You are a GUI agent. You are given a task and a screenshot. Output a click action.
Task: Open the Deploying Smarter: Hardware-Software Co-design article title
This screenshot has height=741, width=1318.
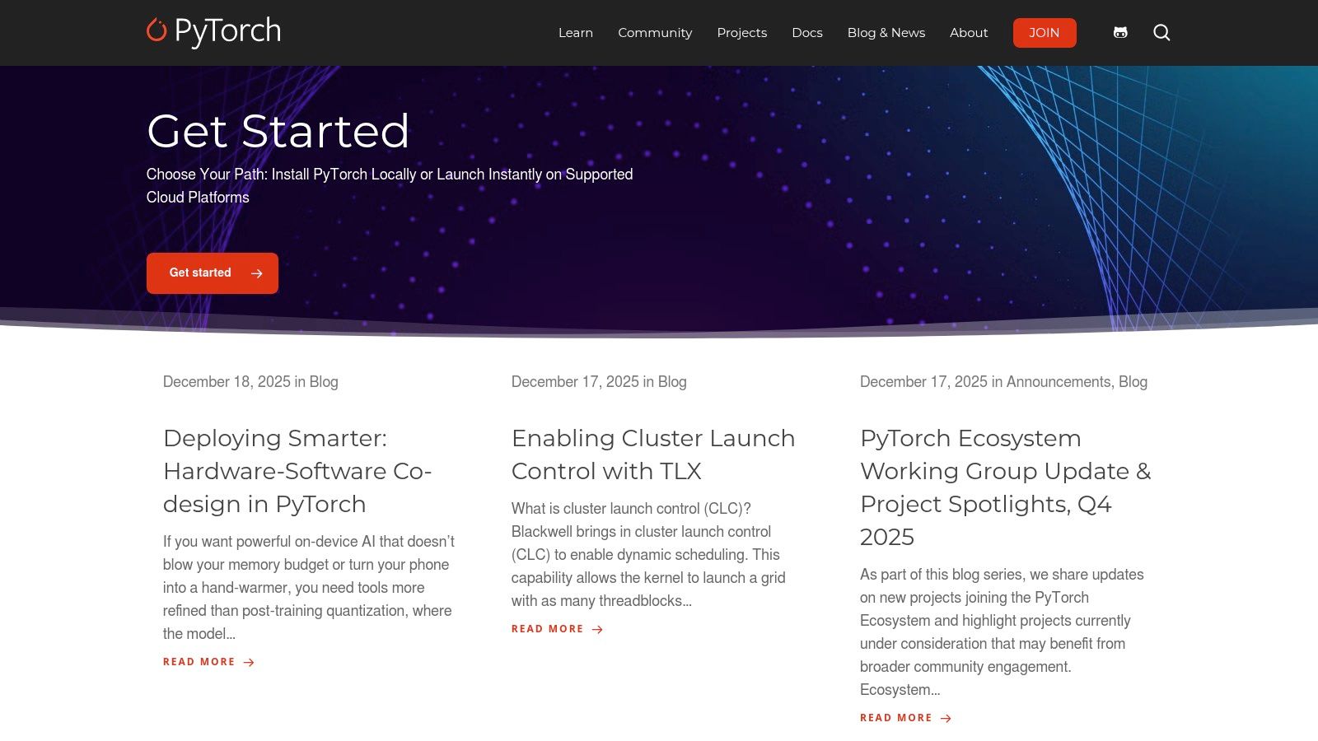pyautogui.click(x=297, y=471)
